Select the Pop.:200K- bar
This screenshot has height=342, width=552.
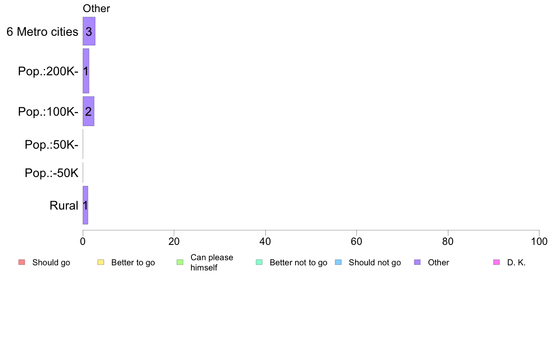coord(86,71)
